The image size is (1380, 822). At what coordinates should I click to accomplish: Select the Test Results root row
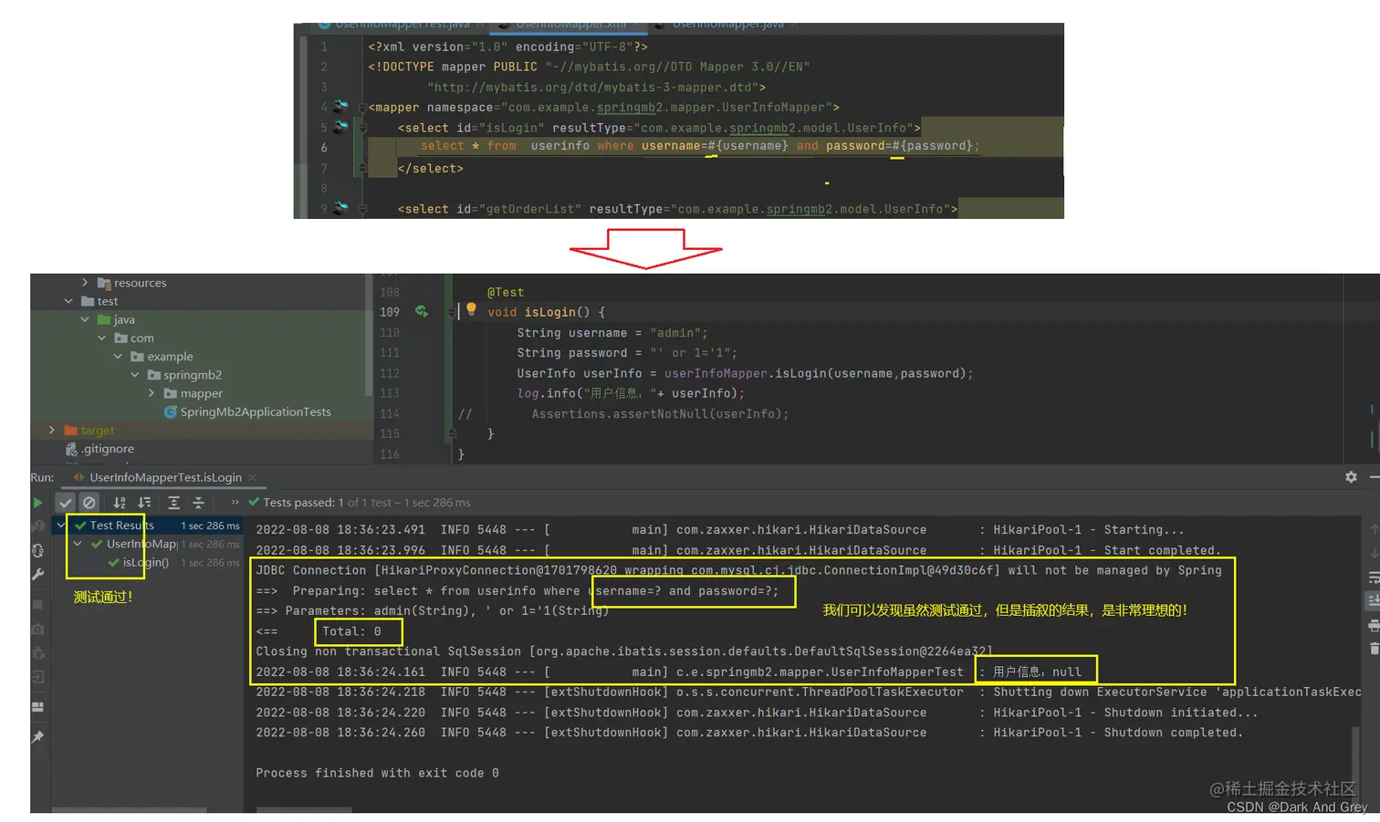click(x=148, y=525)
